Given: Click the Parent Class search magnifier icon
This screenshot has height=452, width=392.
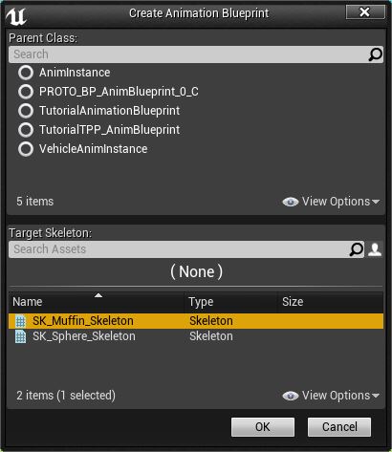Looking at the screenshot, I should [375, 54].
